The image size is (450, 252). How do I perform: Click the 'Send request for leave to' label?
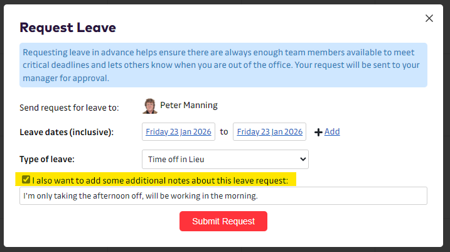pyautogui.click(x=69, y=107)
